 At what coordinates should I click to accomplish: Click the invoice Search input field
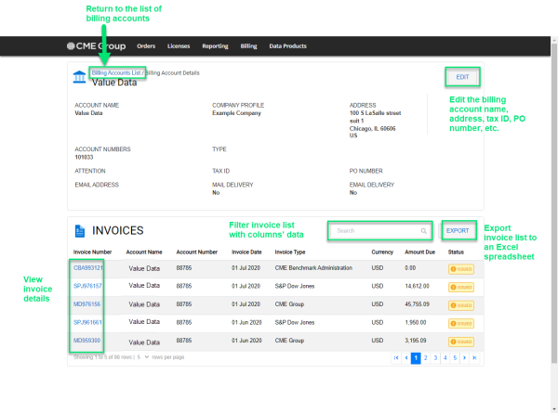[x=374, y=230]
